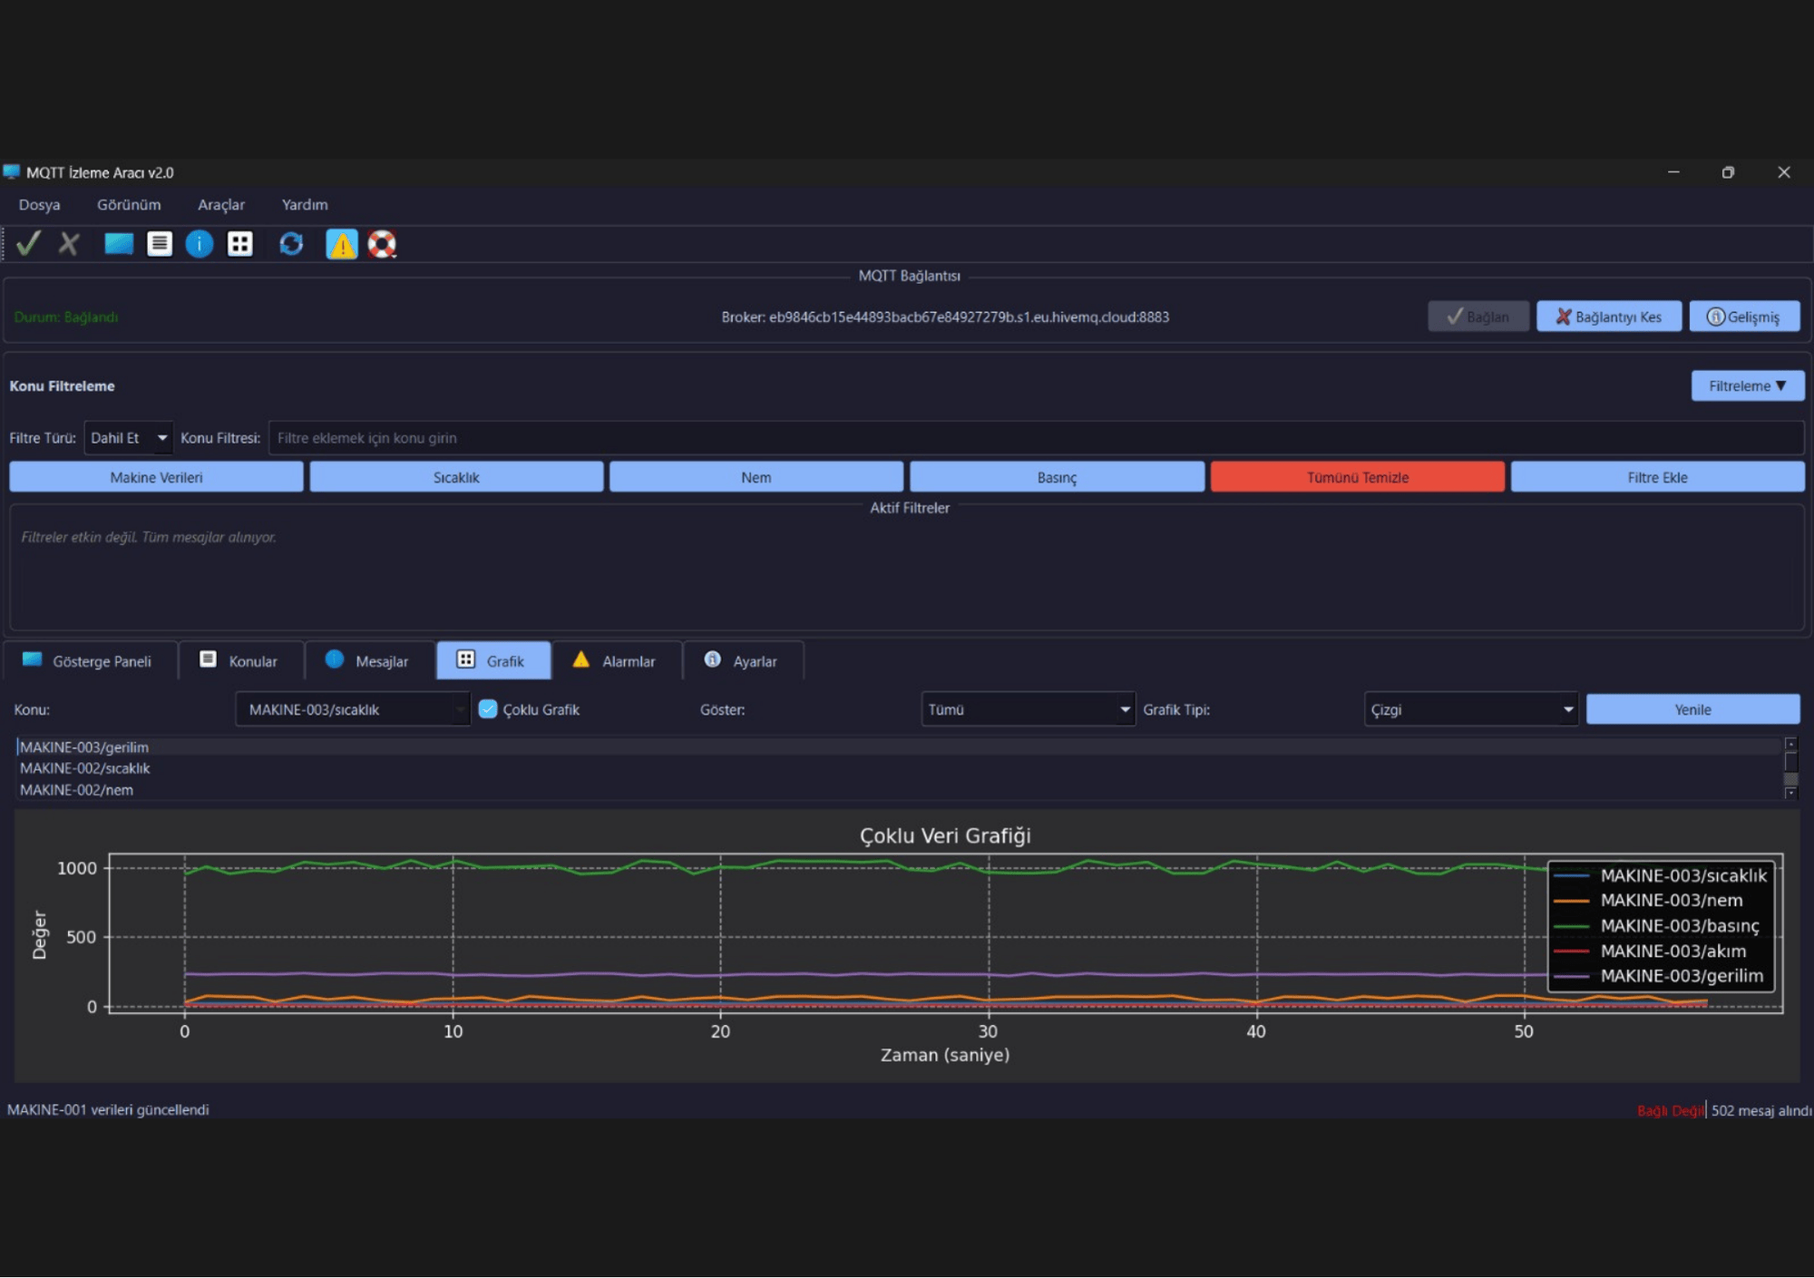The width and height of the screenshot is (1814, 1278).
Task: Switch to the Konular tab
Action: (x=240, y=660)
